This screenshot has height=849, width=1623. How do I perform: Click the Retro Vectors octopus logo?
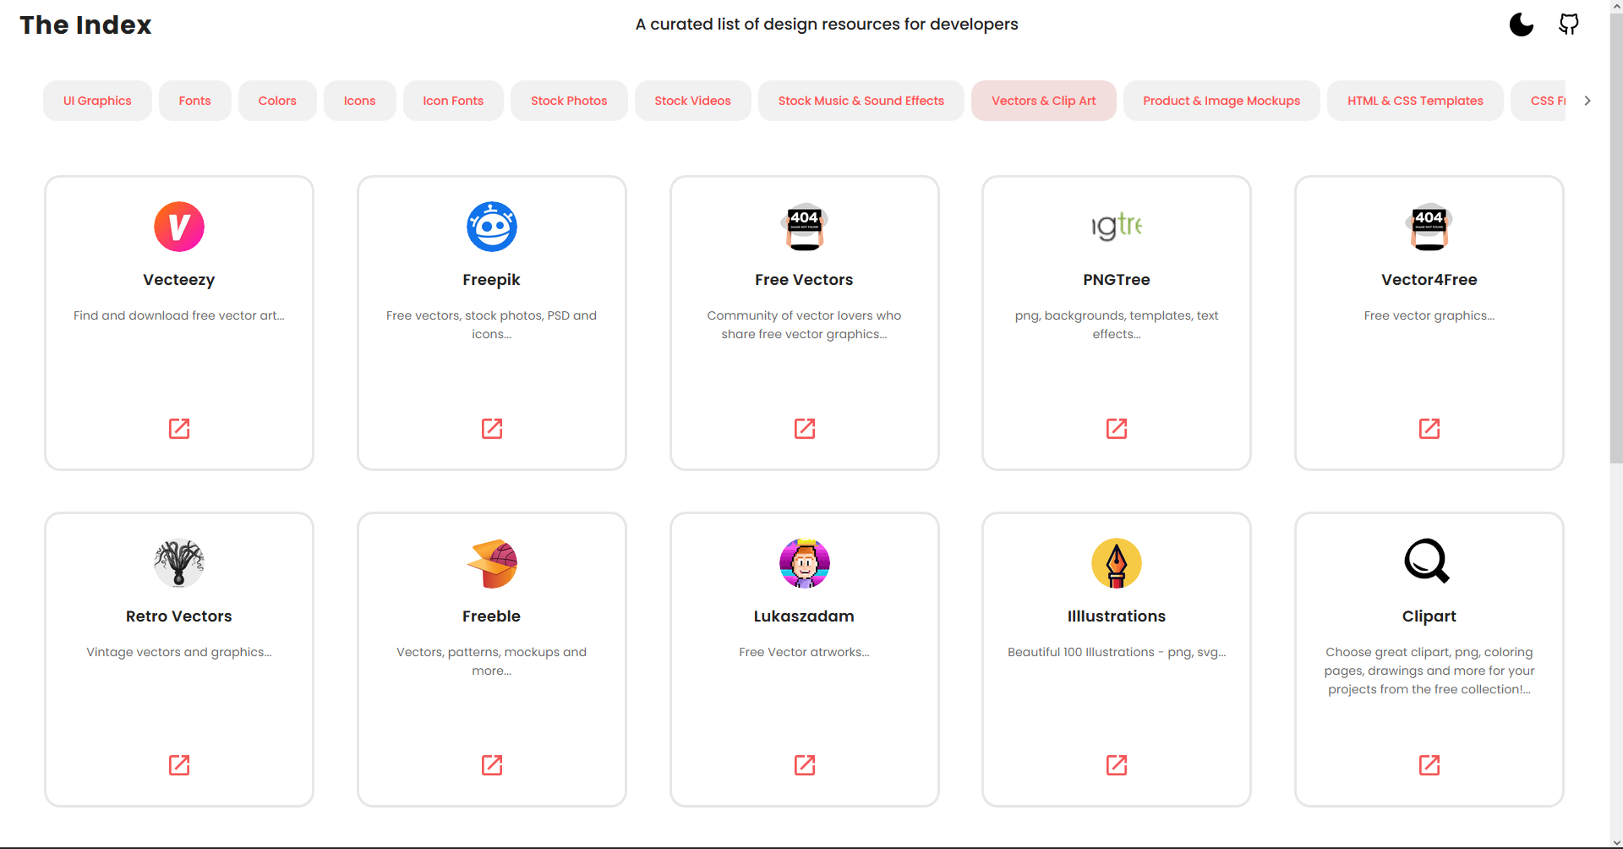(x=179, y=563)
